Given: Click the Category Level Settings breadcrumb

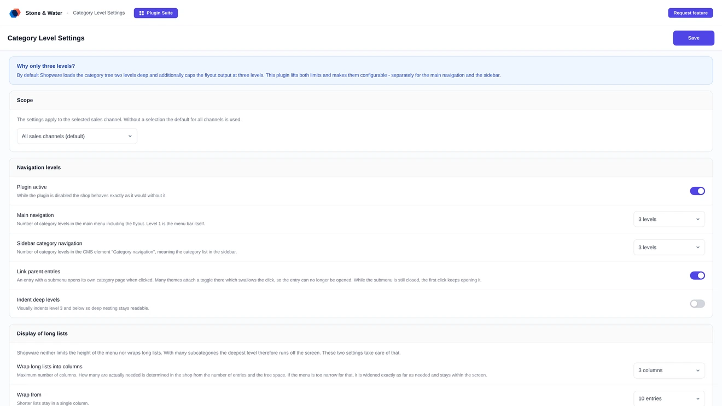Looking at the screenshot, I should point(99,13).
